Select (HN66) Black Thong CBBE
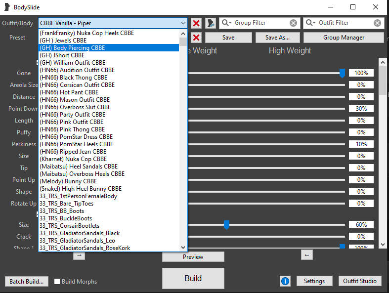Image resolution: width=389 pixels, height=293 pixels. (109, 78)
